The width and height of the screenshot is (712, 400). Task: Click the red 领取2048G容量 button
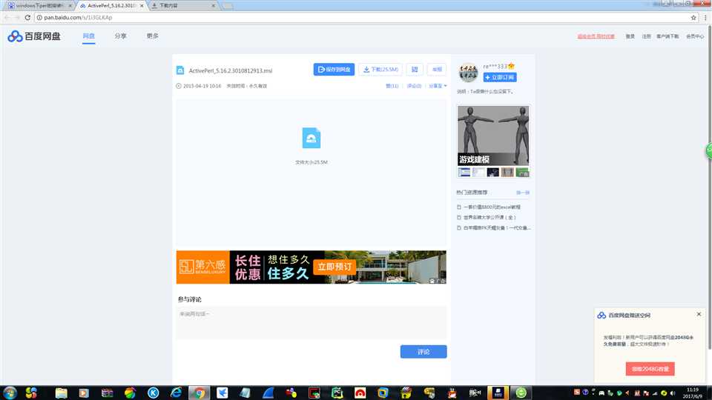point(650,369)
